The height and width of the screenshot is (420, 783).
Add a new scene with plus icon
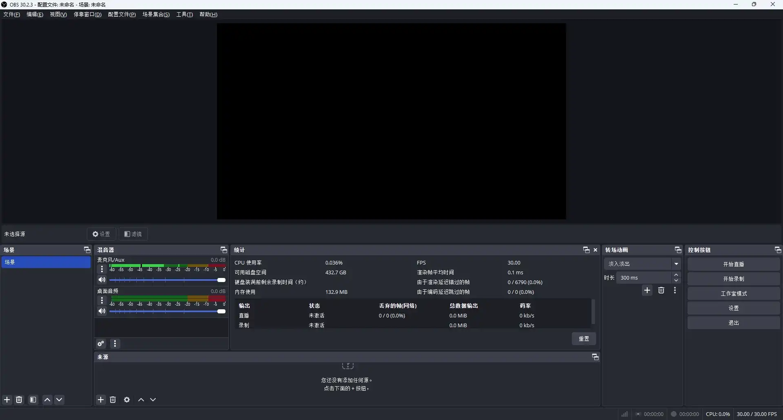[x=7, y=400]
